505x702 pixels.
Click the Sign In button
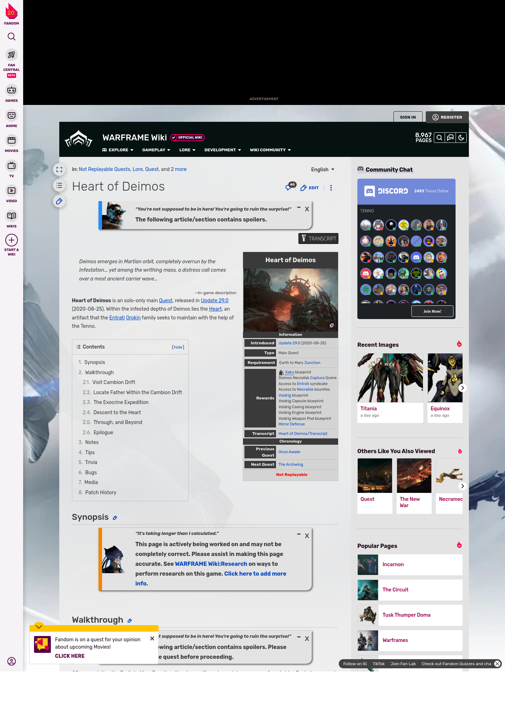[x=408, y=117]
